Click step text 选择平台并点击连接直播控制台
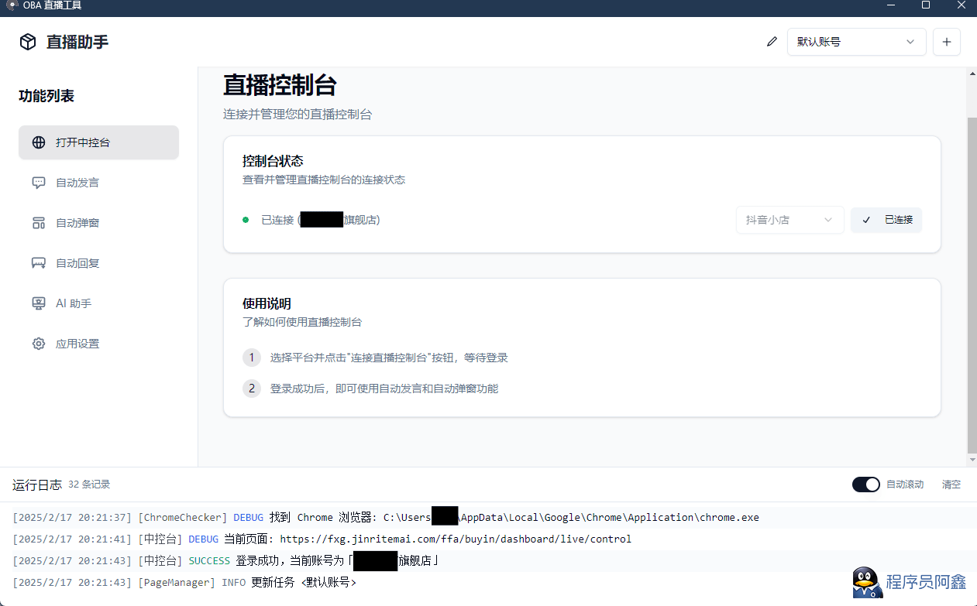Image resolution: width=977 pixels, height=606 pixels. click(389, 358)
